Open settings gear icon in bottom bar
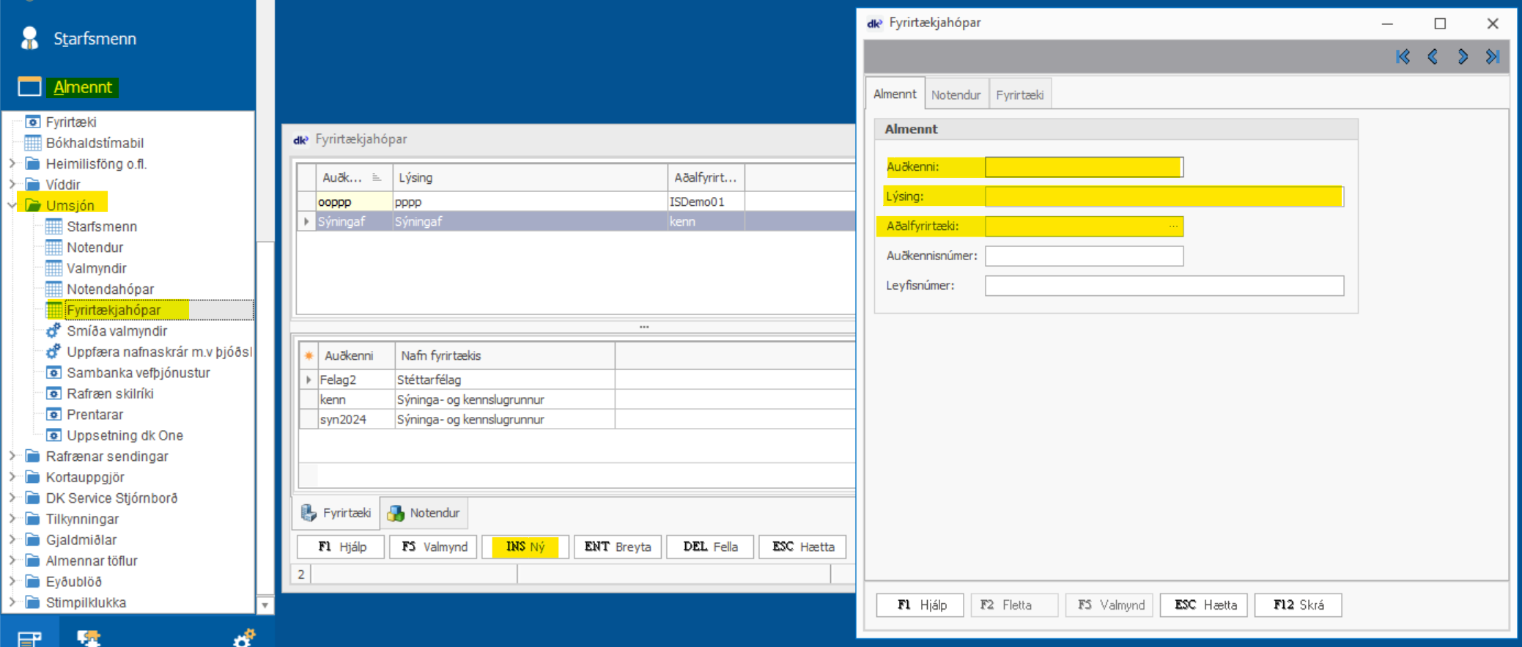Image resolution: width=1522 pixels, height=647 pixels. [x=244, y=637]
